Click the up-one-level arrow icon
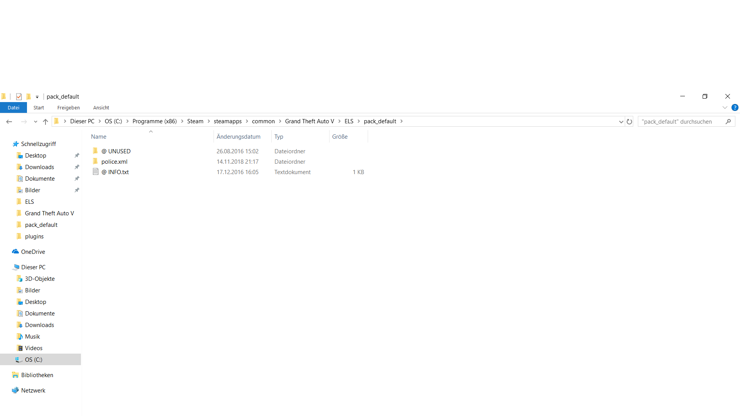Image resolution: width=740 pixels, height=416 pixels. coord(45,122)
